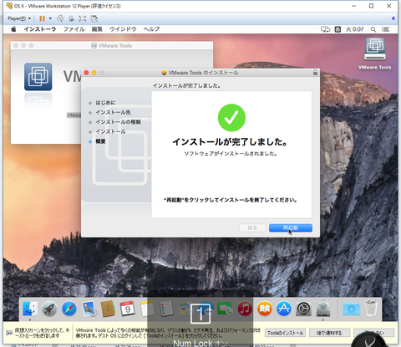Image resolution: width=401 pixels, height=347 pixels.
Task: Expand the power options arrow beside the pause icon
Action: tap(50, 18)
